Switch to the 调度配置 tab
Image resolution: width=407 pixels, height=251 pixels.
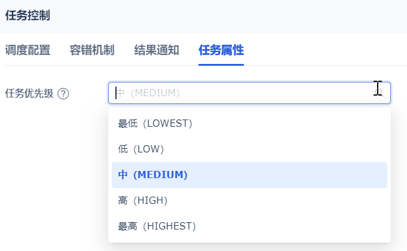coord(27,50)
